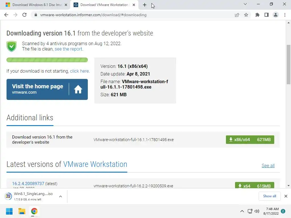Reload the current page
The height and width of the screenshot is (218, 291).
[x=24, y=15]
